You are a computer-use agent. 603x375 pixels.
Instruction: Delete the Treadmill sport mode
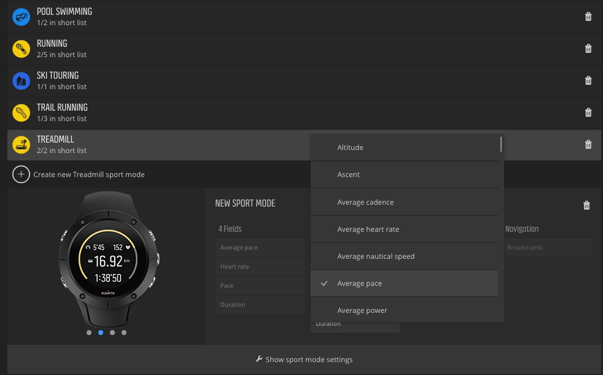[588, 144]
